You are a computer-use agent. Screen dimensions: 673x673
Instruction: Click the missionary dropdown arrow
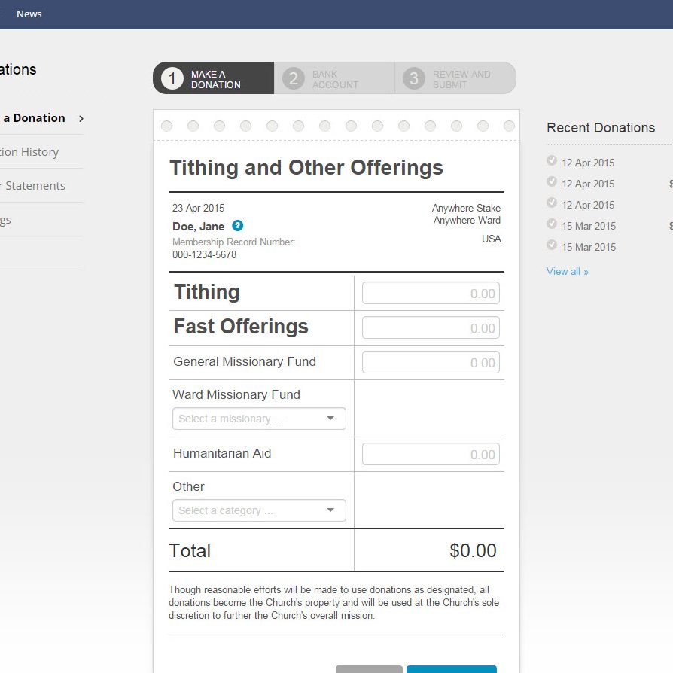330,419
